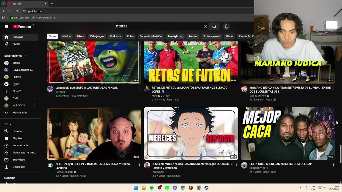Open a new browser tab
The height and width of the screenshot is (192, 342).
click(x=52, y=3)
